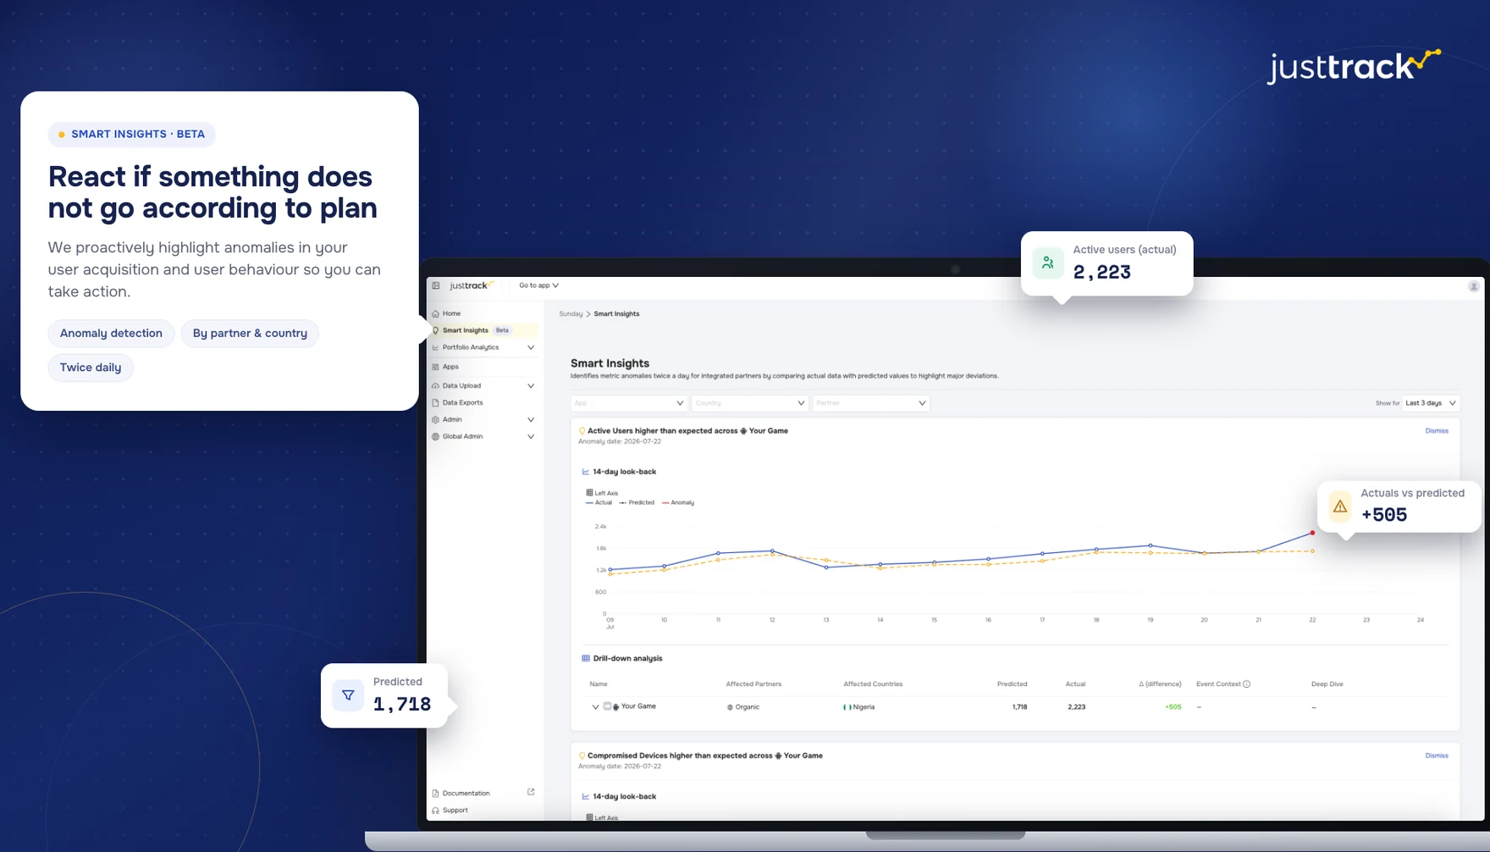Viewport: 1490px width, 852px height.
Task: Open the App filter dropdown
Action: pos(627,403)
